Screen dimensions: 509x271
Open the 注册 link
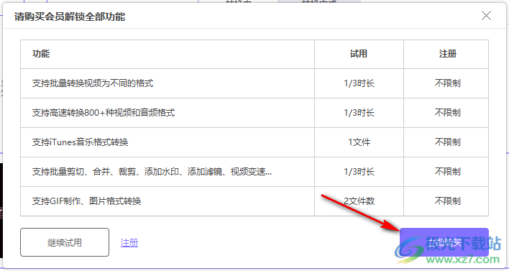pos(129,243)
